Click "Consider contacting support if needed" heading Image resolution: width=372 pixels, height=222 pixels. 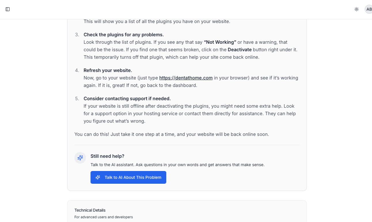point(127,98)
